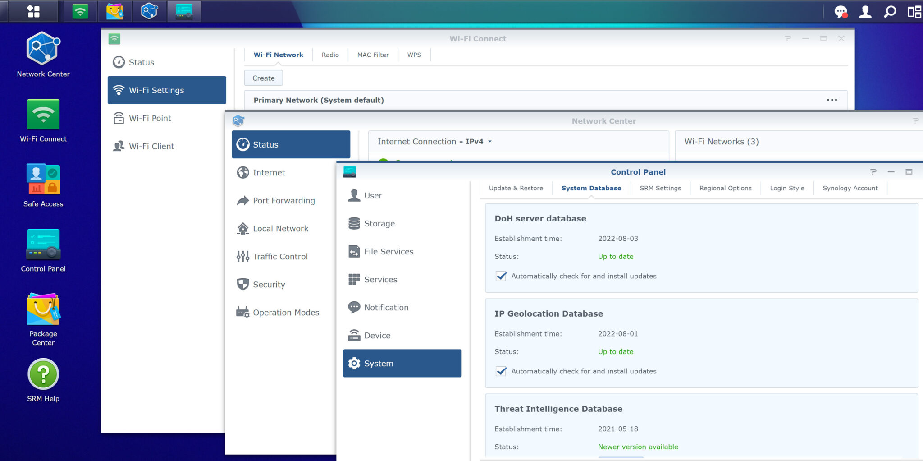Switch to Login Style tab
This screenshot has width=923, height=461.
pos(787,188)
